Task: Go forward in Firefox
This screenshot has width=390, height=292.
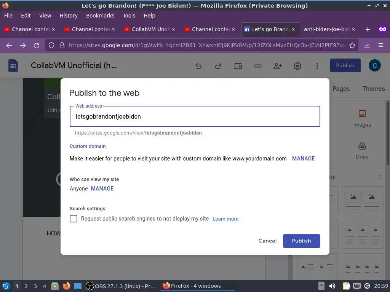Action: pos(23,46)
